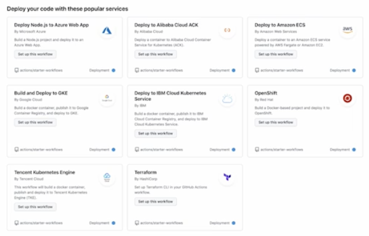
Task: Click 'Tencent Kubernetes Engine' card title
Action: 44,172
